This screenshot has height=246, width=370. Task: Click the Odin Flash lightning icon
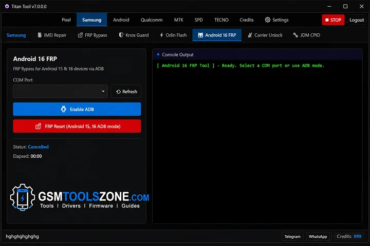(161, 35)
